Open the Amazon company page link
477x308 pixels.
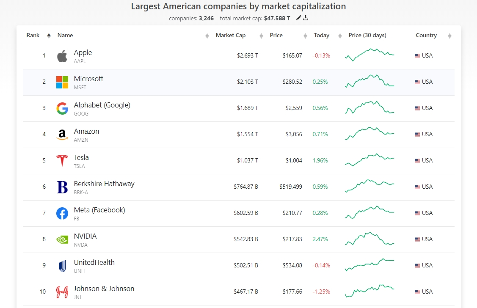coord(86,131)
